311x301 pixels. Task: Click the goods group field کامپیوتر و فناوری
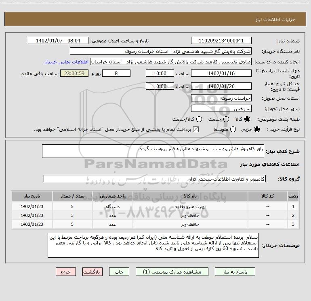point(155,179)
